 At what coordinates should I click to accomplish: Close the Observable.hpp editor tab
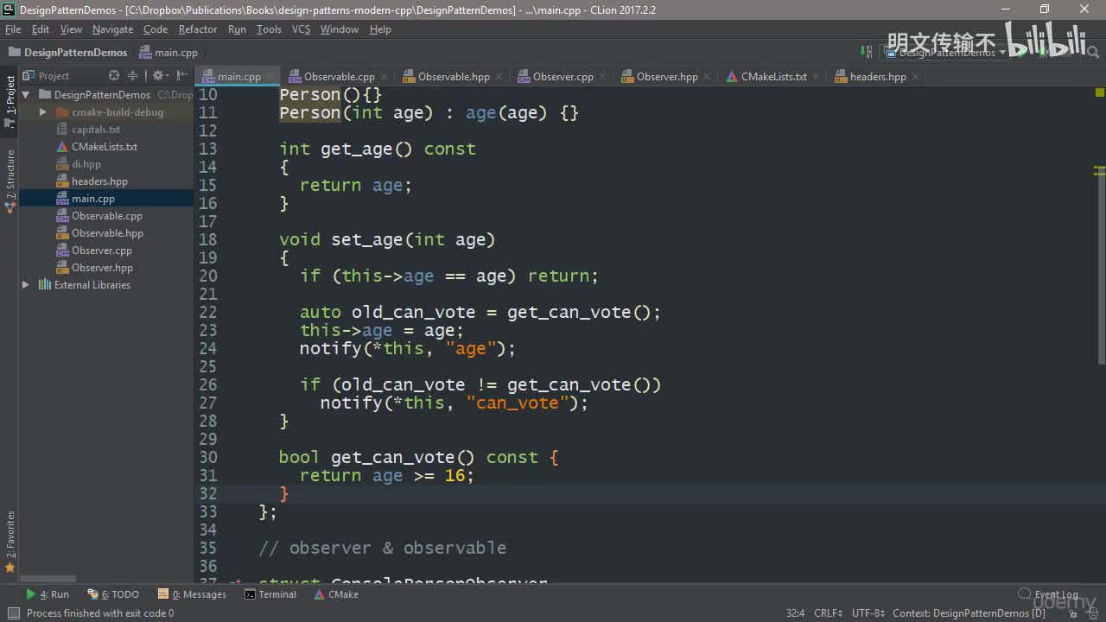tap(499, 77)
